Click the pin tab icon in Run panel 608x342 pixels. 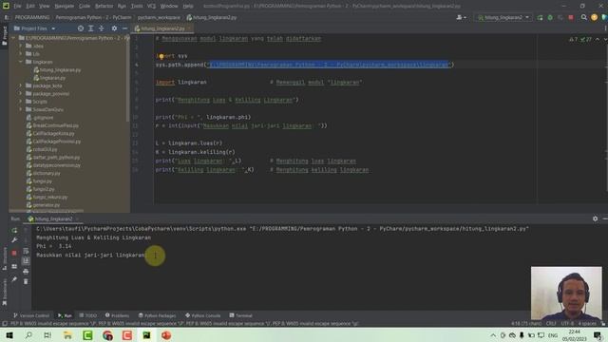(x=14, y=279)
